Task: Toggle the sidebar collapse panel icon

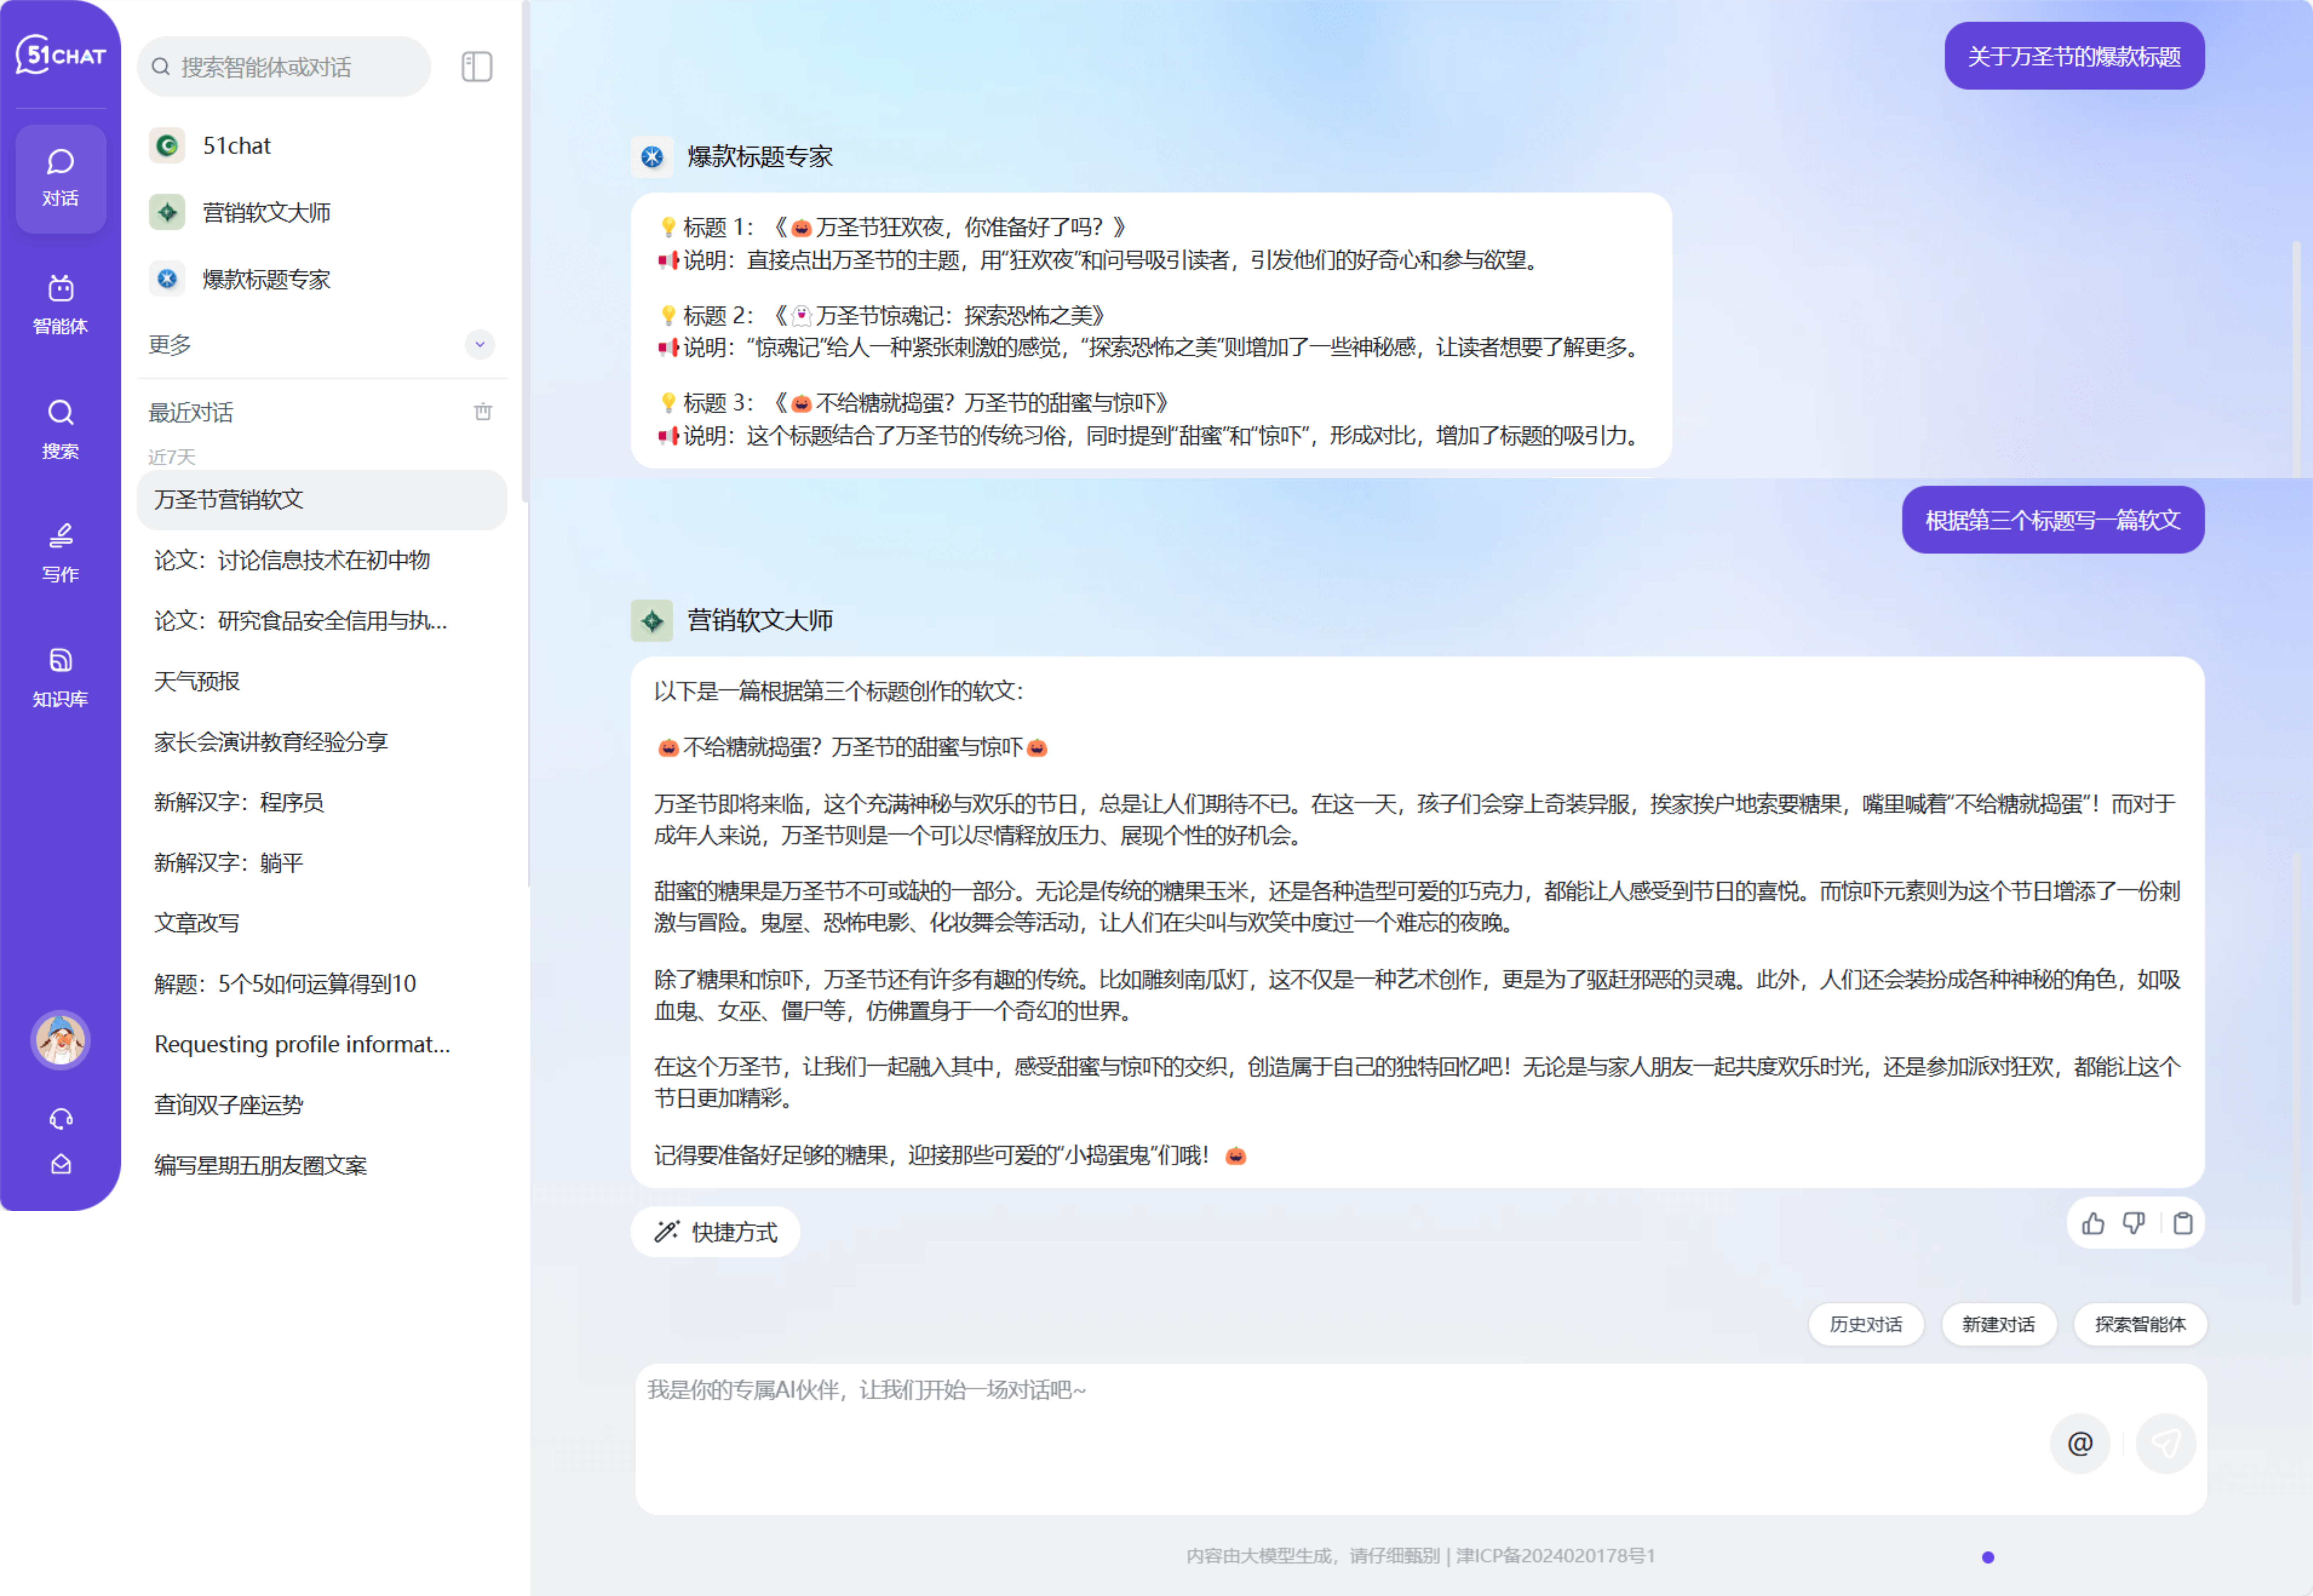Action: pos(477,67)
